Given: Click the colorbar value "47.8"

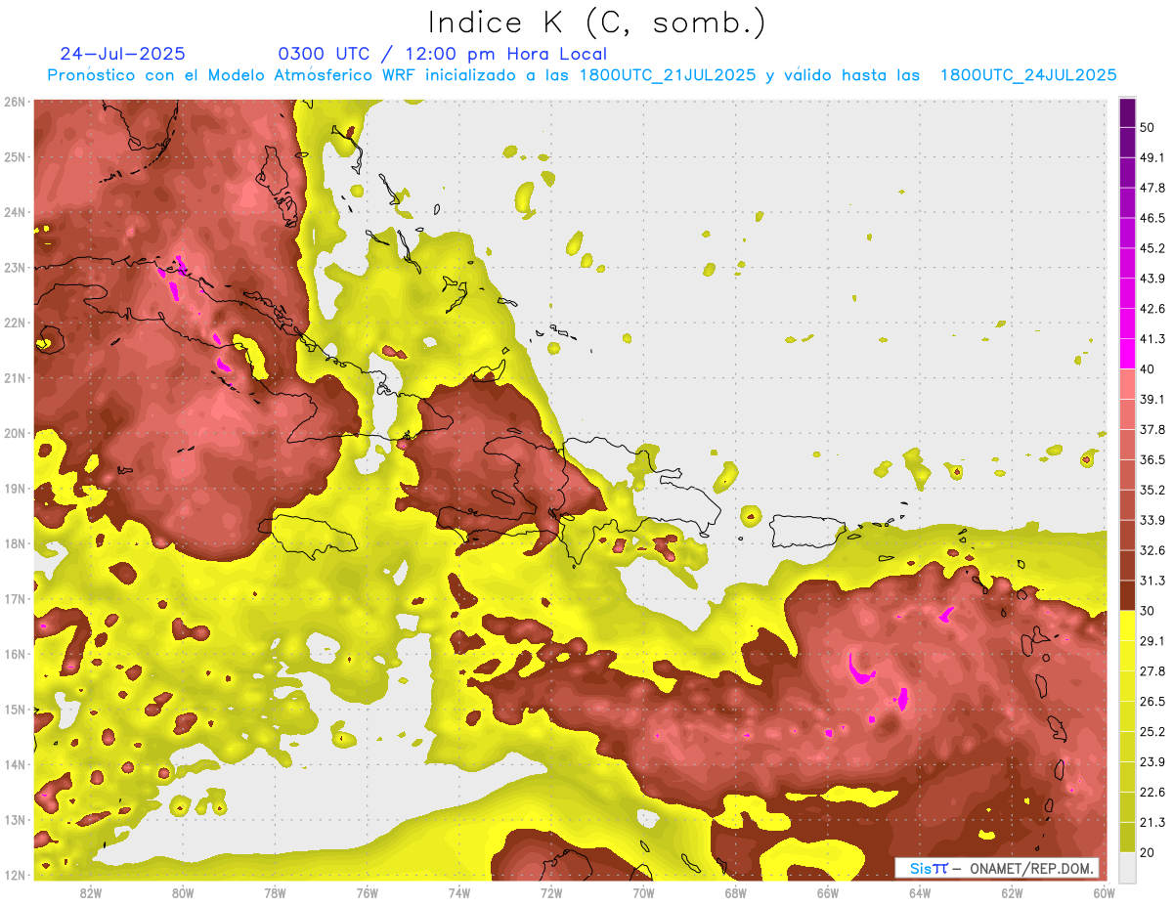Looking at the screenshot, I should (x=1152, y=188).
